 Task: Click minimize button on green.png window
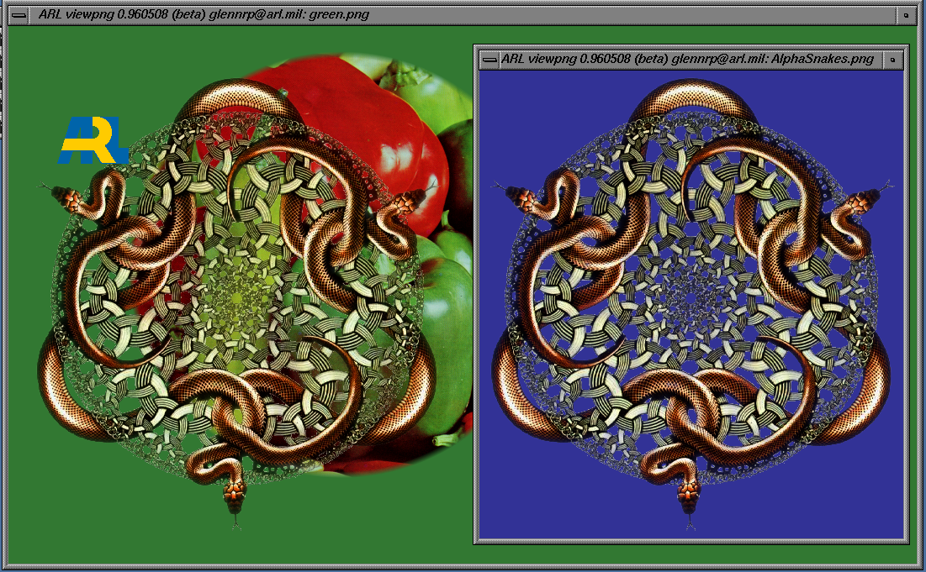[905, 15]
